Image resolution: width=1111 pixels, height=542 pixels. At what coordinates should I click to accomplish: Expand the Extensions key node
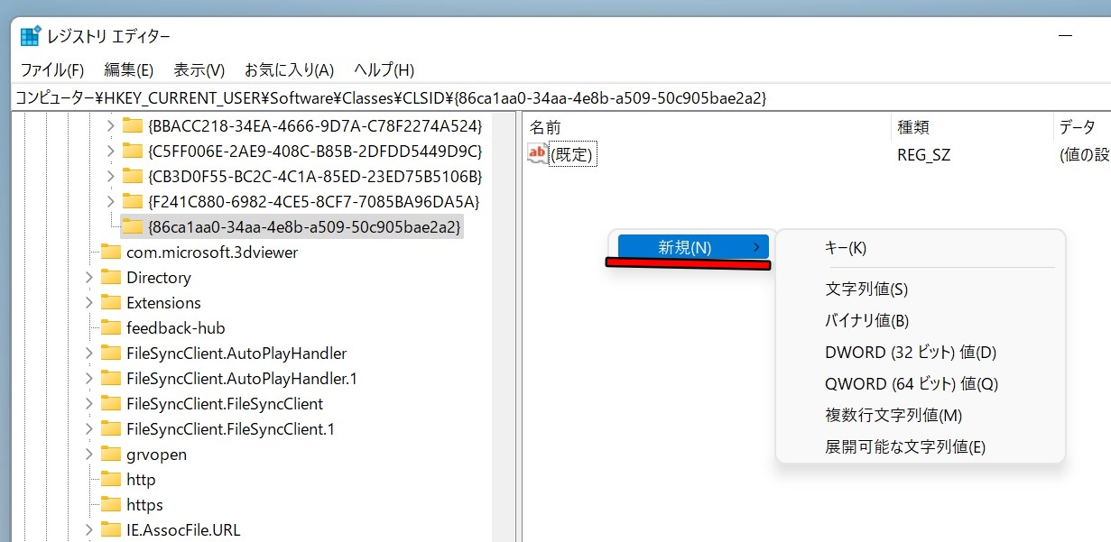coord(89,303)
